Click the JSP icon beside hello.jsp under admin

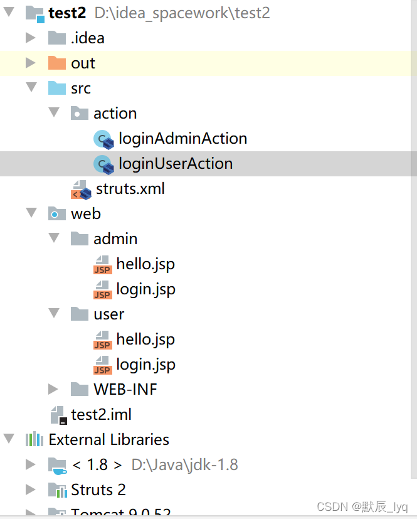tap(103, 264)
